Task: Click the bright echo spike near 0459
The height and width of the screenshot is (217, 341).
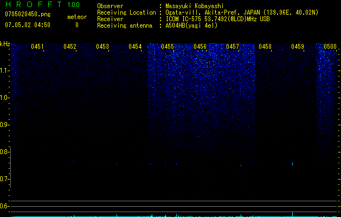Action: [x=293, y=164]
